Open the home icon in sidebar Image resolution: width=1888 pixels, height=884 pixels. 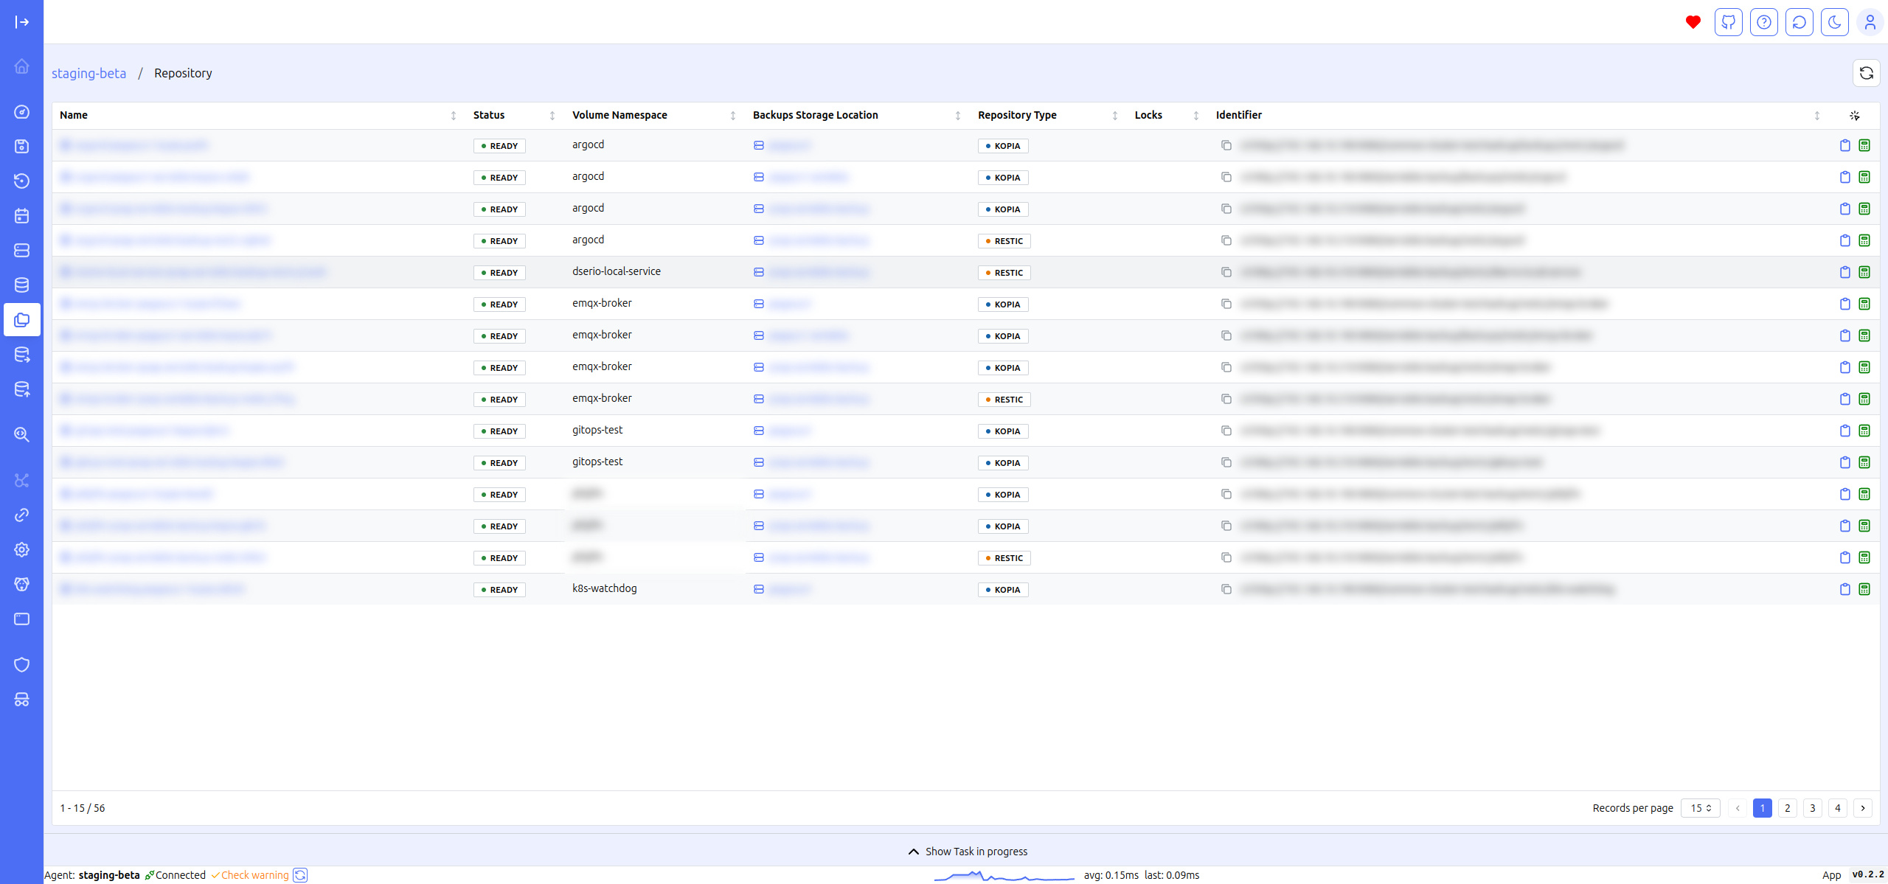[22, 66]
